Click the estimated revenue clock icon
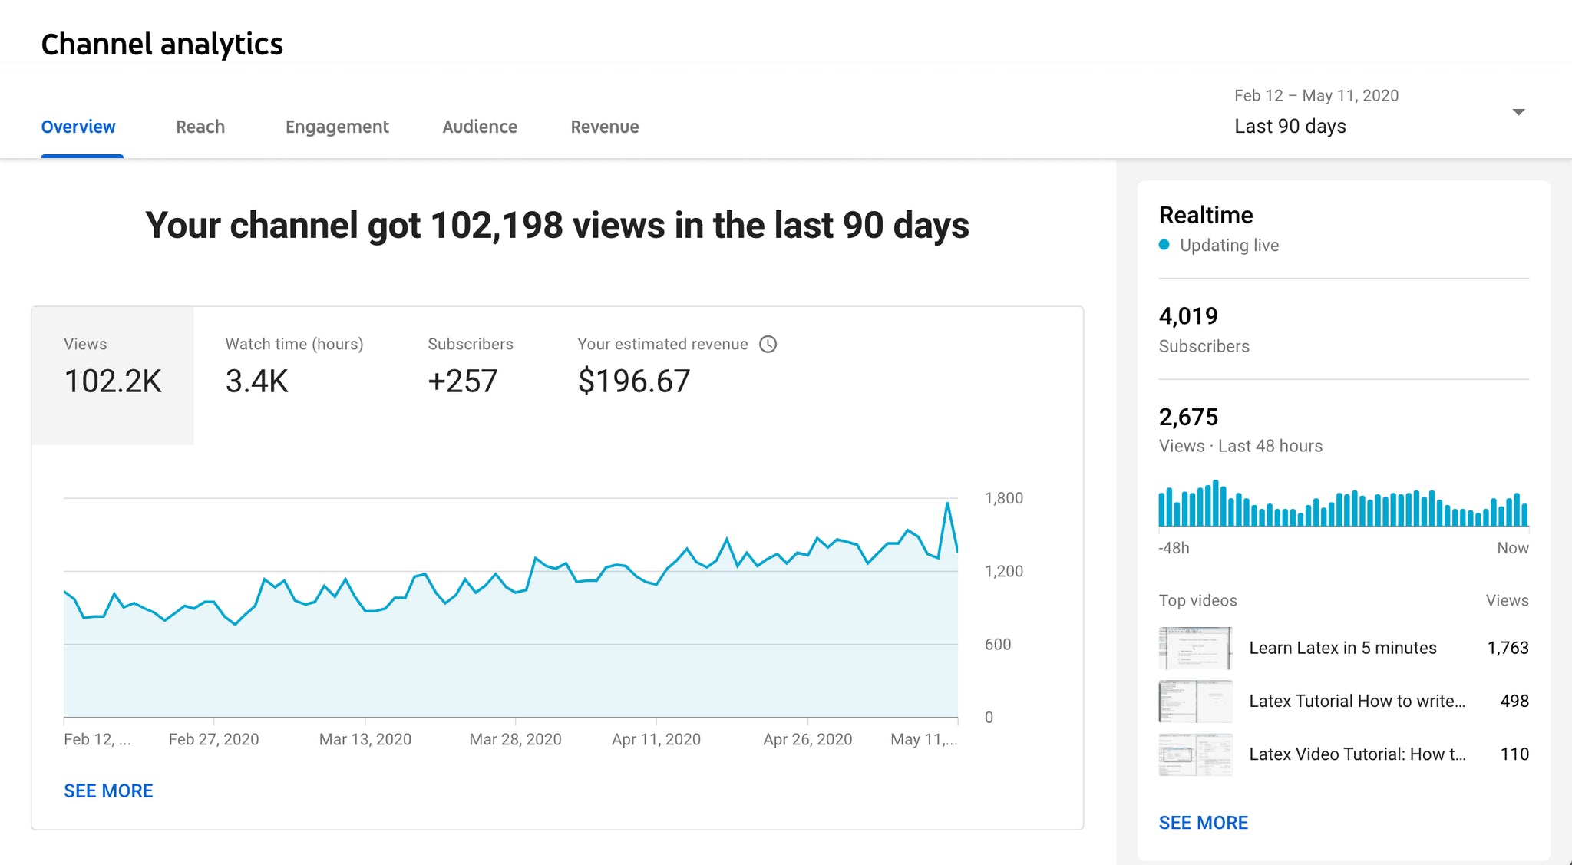 (x=768, y=344)
